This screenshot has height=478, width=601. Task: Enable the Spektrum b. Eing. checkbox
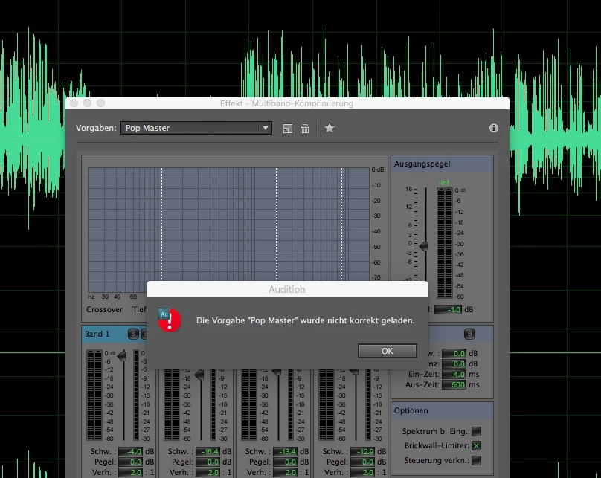[477, 431]
